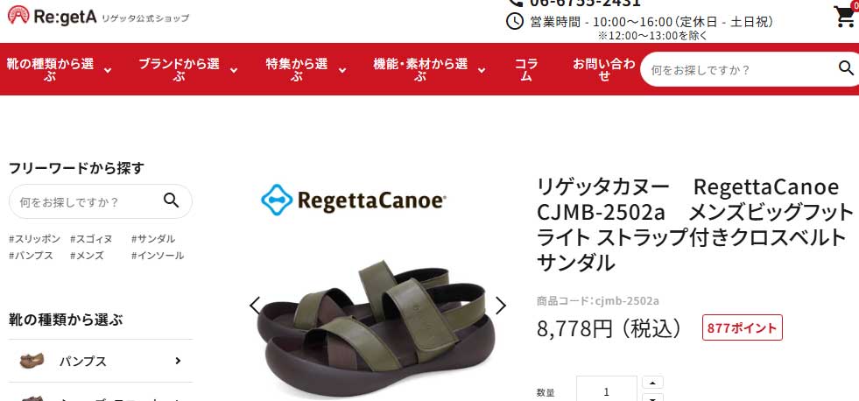This screenshot has width=859, height=401.
Task: Click the pumps shoe thumbnail icon
Action: tap(32, 361)
